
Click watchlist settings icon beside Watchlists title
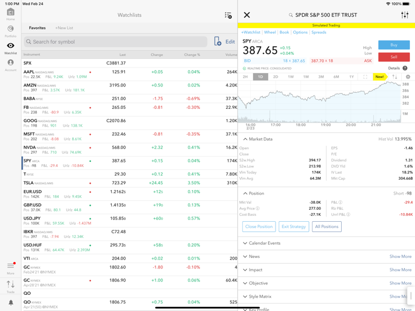tap(228, 15)
